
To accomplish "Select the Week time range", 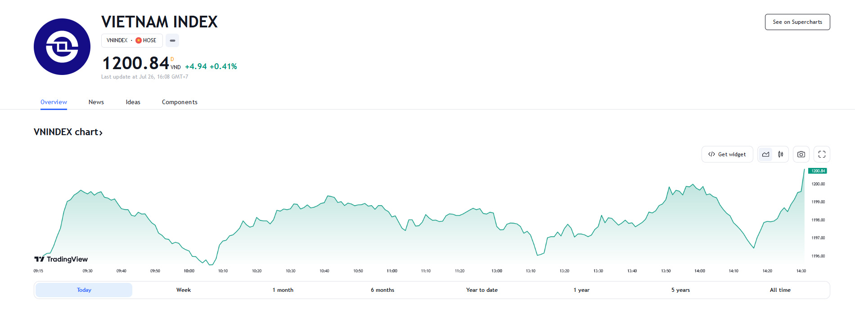I will click(x=184, y=290).
